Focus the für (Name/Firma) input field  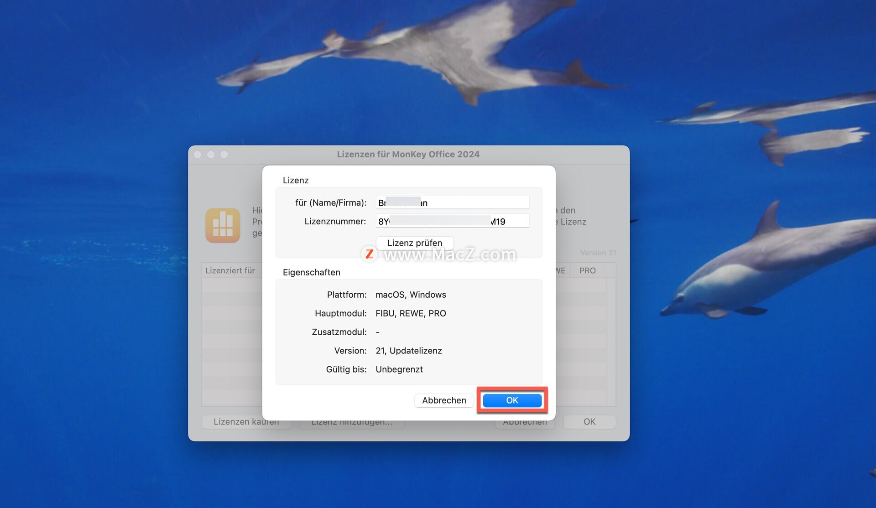click(x=452, y=202)
